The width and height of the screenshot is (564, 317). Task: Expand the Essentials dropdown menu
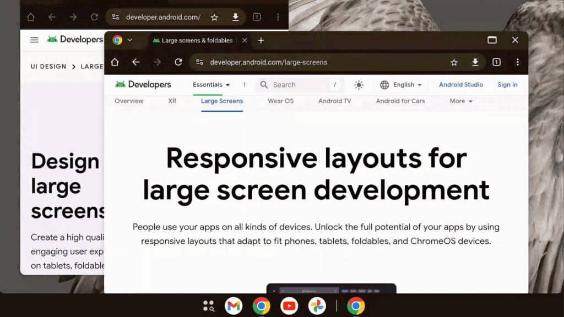click(x=211, y=85)
